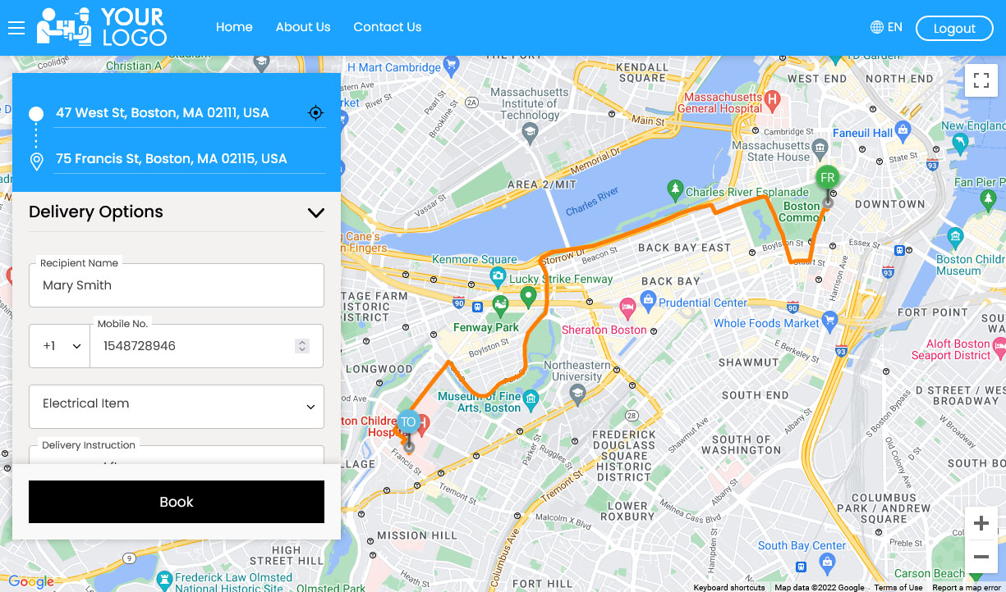Click the Massachusetts General Hospital marker
Viewport: 1006px width, 592px height.
pyautogui.click(x=771, y=102)
